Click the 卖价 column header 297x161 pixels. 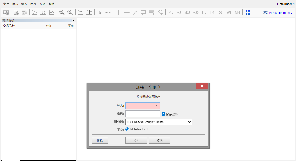42,26
